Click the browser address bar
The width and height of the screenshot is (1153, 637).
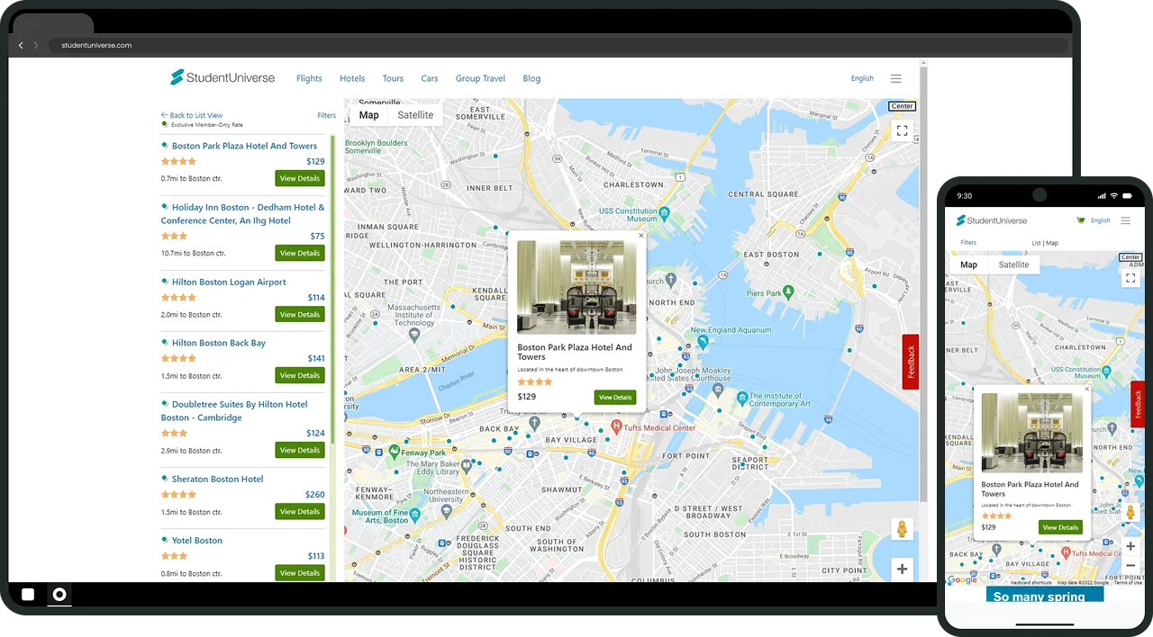point(558,45)
